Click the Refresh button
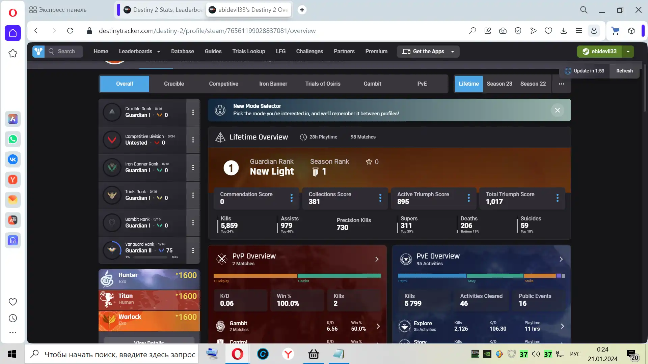The image size is (648, 364). coord(624,71)
